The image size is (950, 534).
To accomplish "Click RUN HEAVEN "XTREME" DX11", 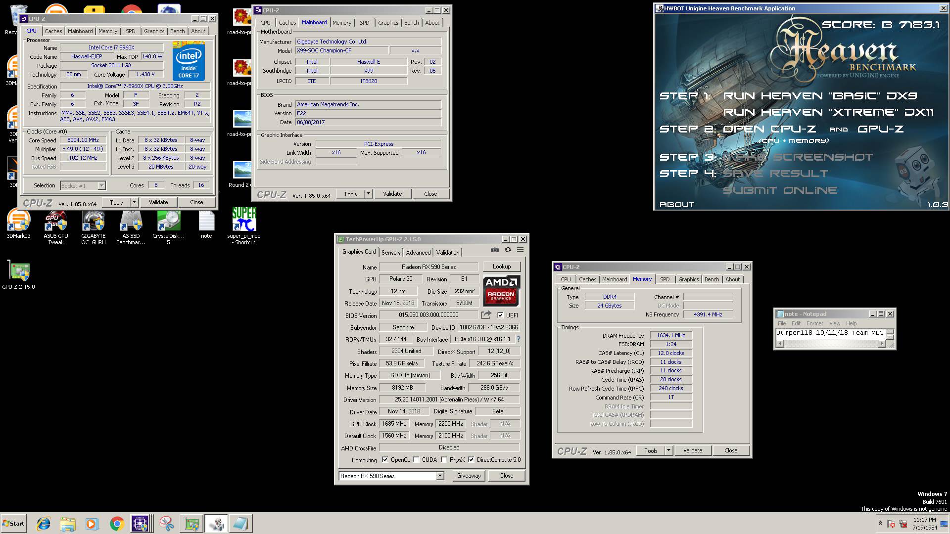I will pos(828,112).
